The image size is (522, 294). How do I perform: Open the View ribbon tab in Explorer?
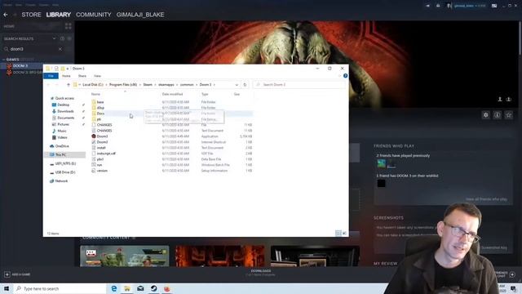pyautogui.click(x=97, y=76)
